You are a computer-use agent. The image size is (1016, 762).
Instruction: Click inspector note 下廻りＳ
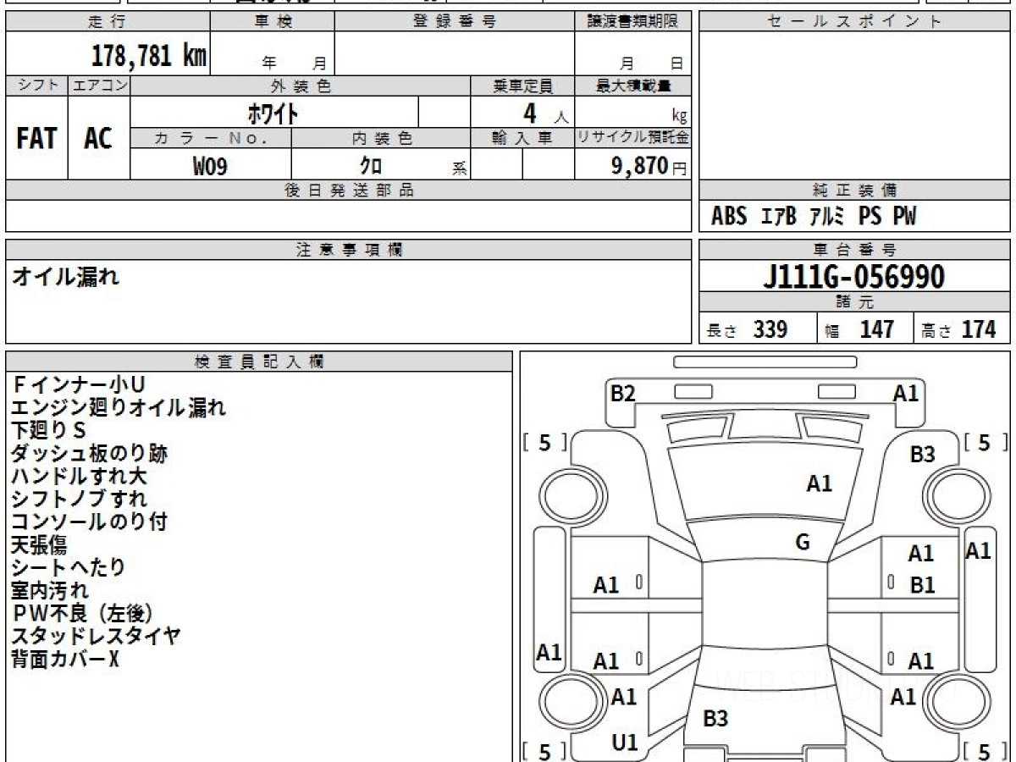pos(49,431)
